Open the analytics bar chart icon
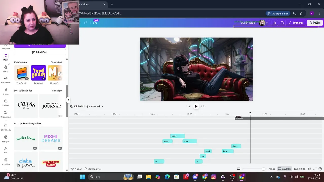Screen dimensions: 324x182 [x=275, y=23]
